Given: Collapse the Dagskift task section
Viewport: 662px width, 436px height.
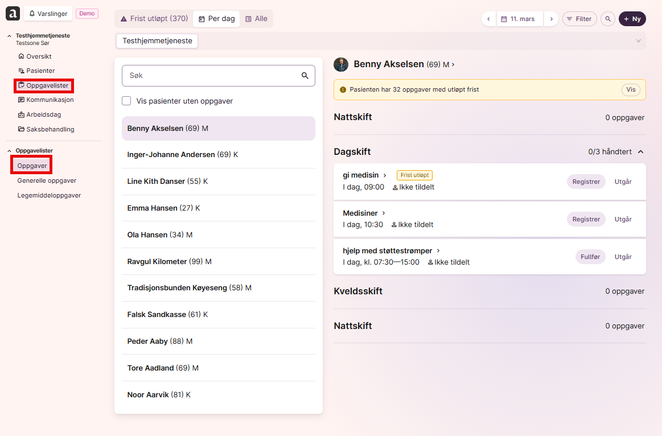Looking at the screenshot, I should [641, 151].
